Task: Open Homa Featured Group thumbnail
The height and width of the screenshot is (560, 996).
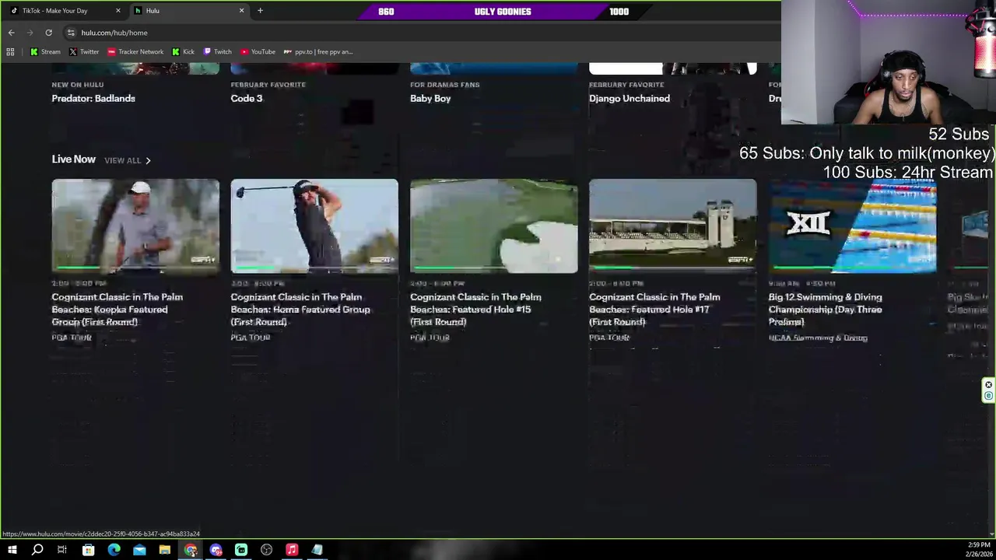Action: tap(314, 226)
